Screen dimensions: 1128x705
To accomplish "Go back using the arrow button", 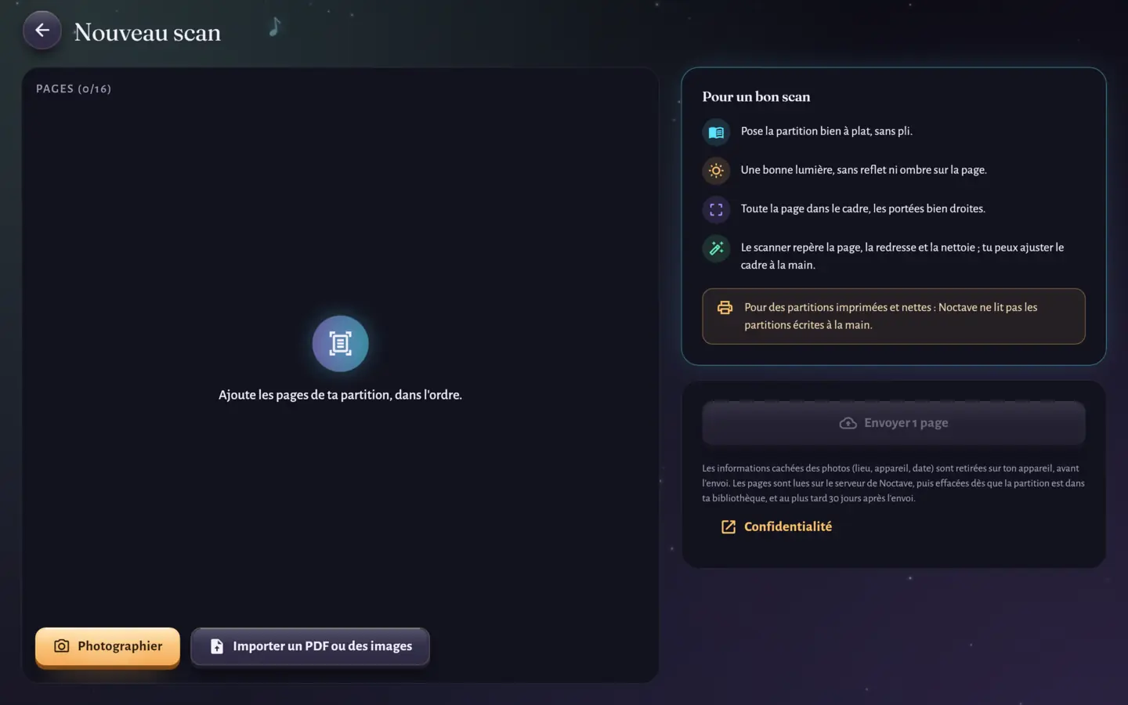I will (x=42, y=31).
